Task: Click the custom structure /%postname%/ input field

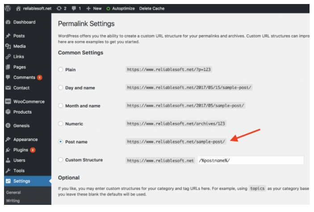Action: tap(250, 160)
